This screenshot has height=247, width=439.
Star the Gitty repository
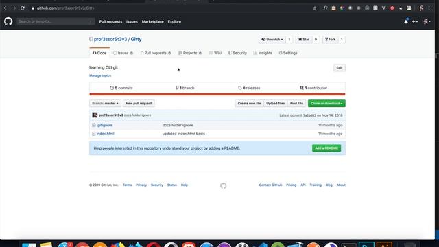pyautogui.click(x=304, y=40)
